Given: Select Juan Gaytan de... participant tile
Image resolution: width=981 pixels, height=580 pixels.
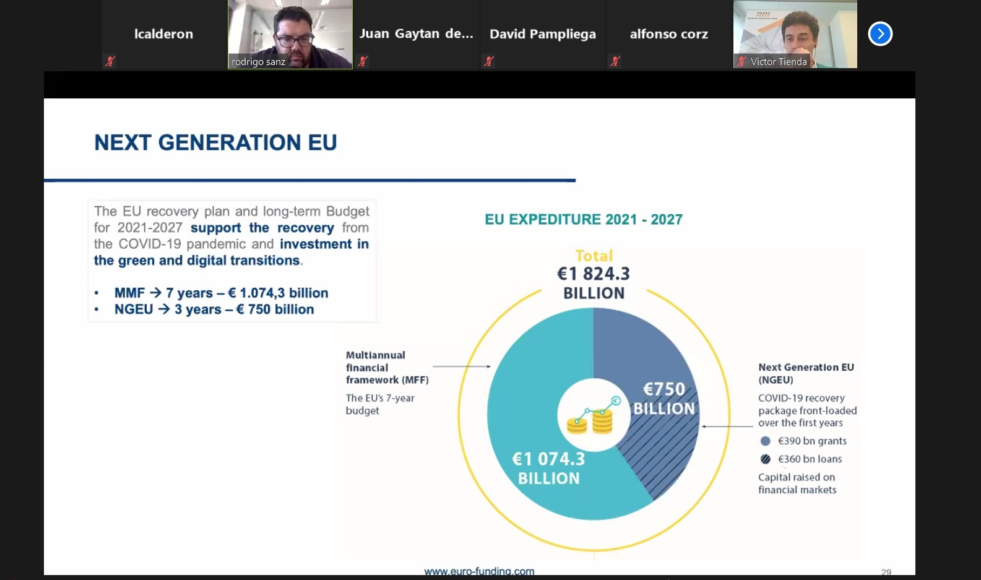Looking at the screenshot, I should tap(417, 34).
